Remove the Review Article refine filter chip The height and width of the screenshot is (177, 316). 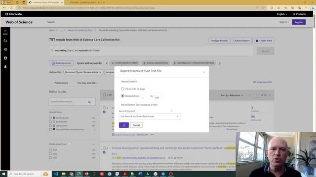[100, 72]
